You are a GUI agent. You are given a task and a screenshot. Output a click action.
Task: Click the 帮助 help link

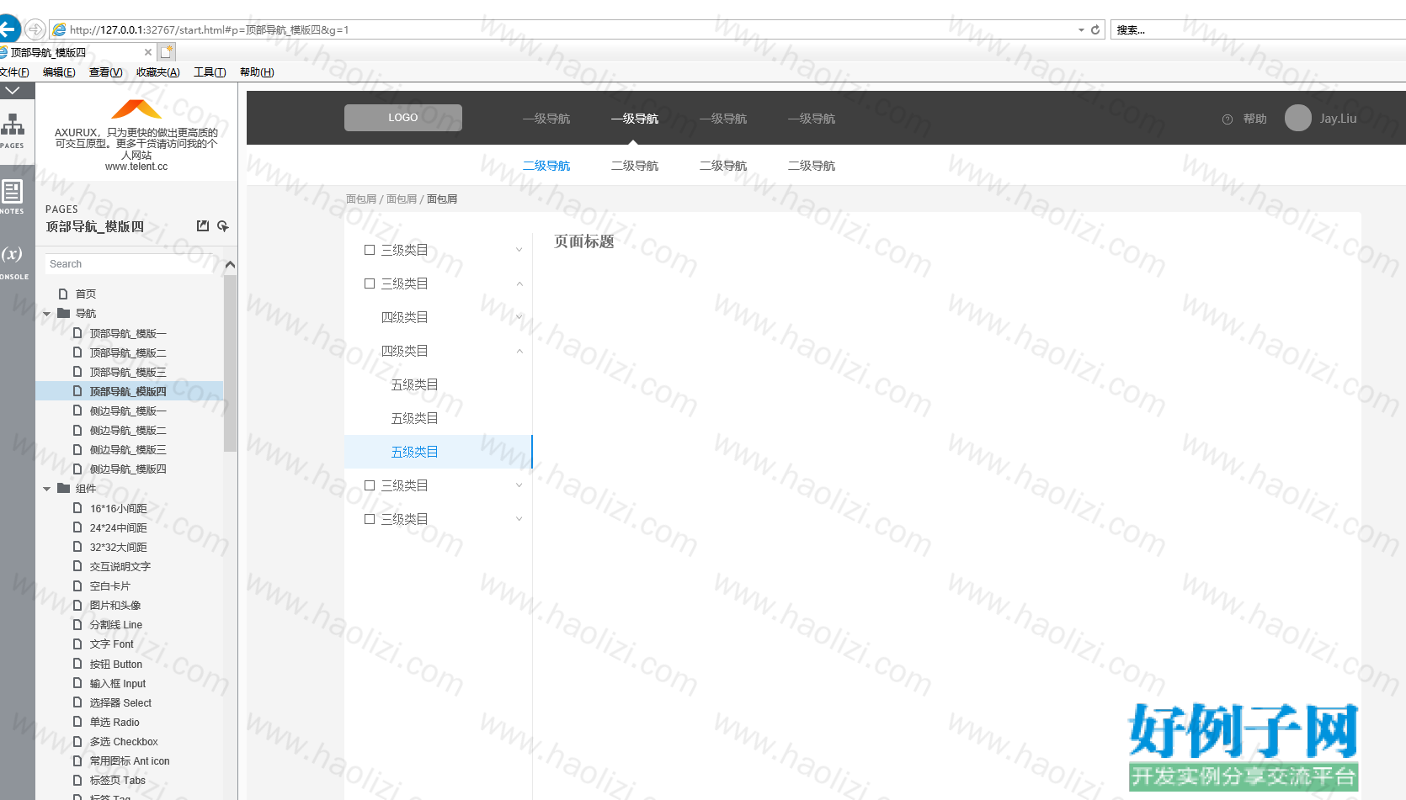point(1255,119)
